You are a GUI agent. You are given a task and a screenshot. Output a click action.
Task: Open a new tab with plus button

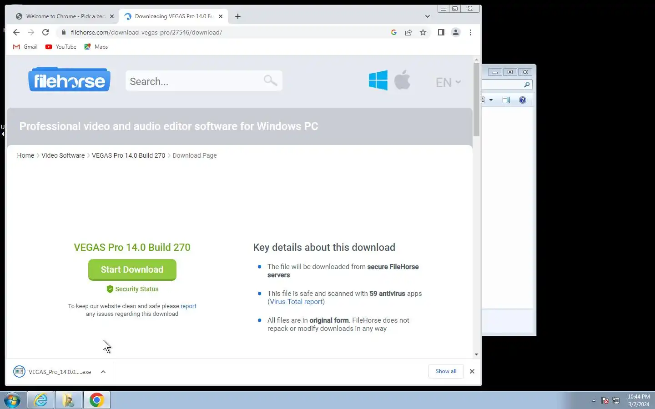click(238, 16)
